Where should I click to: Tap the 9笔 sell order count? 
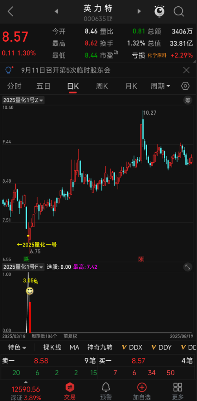point(90,361)
